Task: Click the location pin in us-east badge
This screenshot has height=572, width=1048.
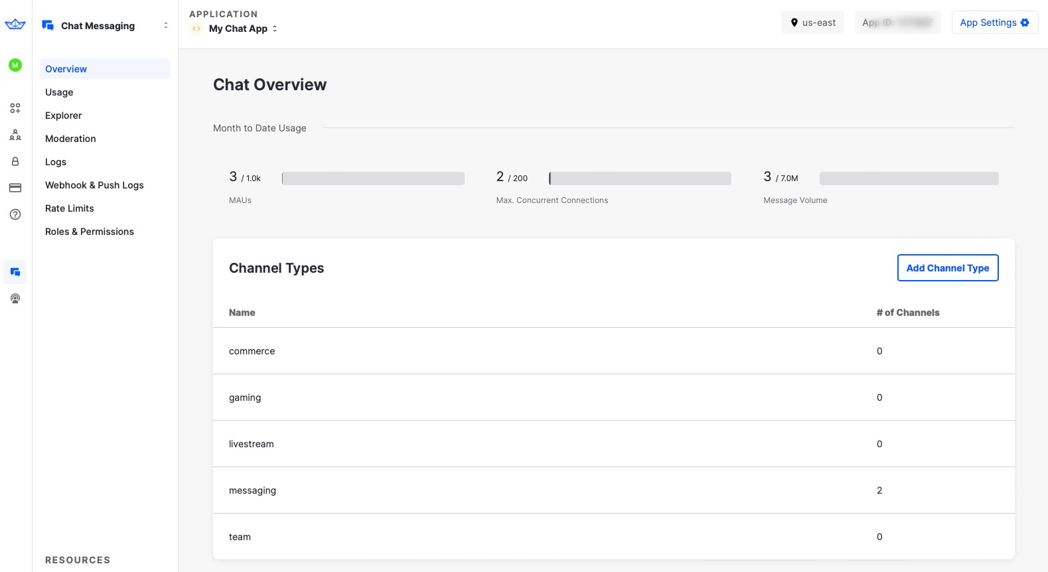Action: (794, 23)
